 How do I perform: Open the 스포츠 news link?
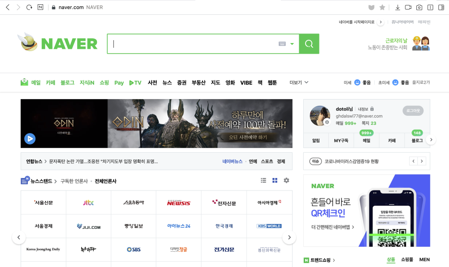pos(267,161)
